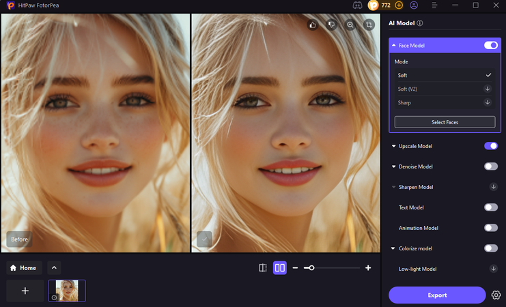Add more credits with the plus coin icon

(399, 5)
